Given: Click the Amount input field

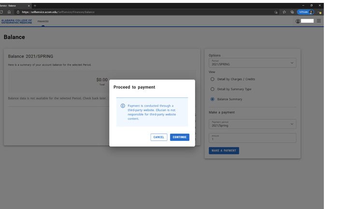Looking at the screenshot, I should click(252, 138).
